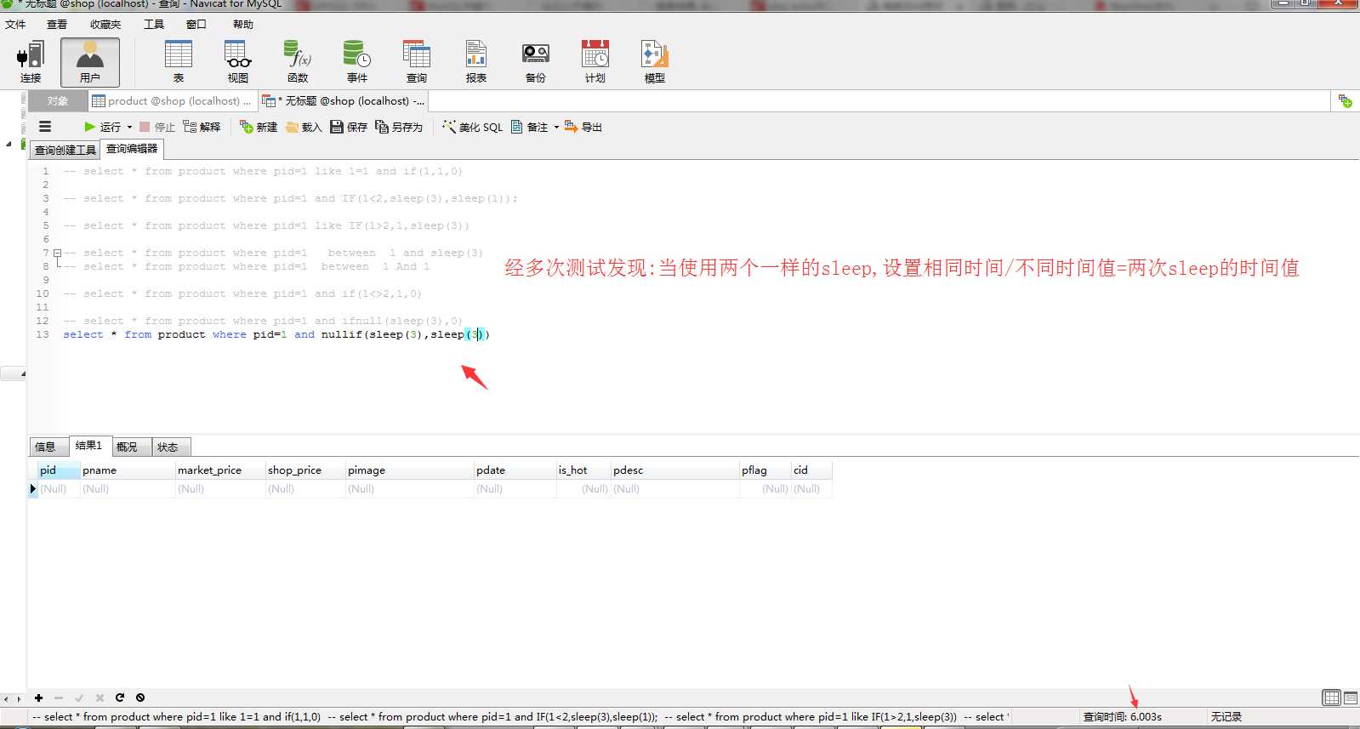
Task: Click the is_hot column header
Action: [583, 470]
